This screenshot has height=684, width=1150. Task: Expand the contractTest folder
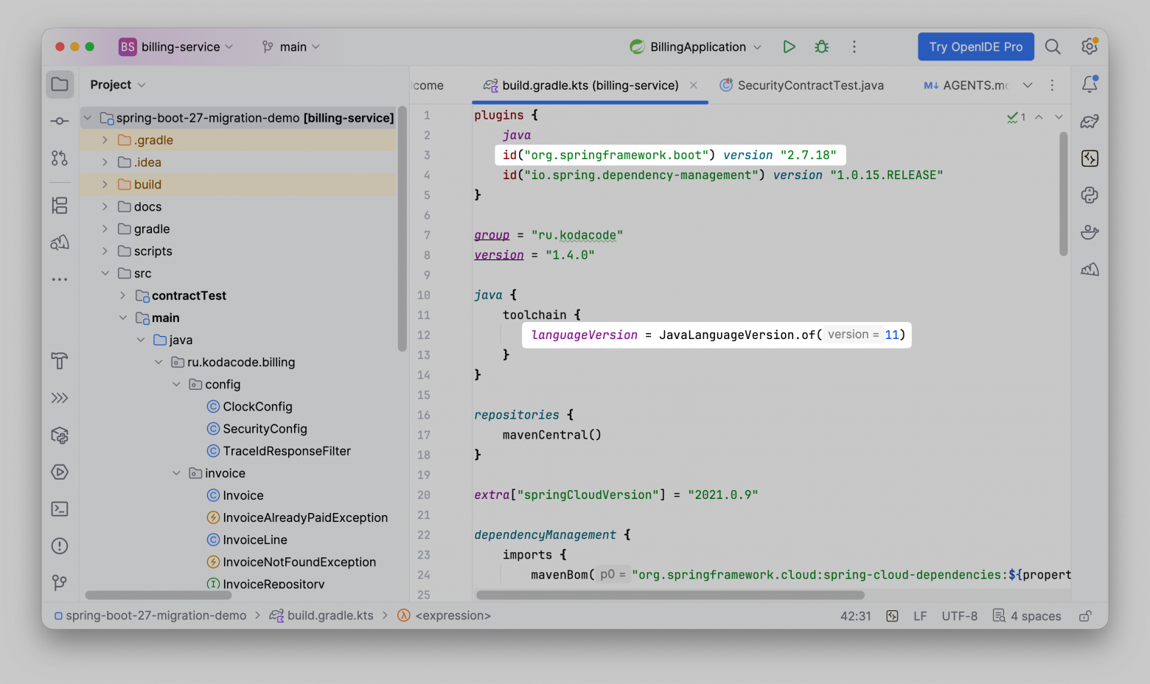[122, 295]
